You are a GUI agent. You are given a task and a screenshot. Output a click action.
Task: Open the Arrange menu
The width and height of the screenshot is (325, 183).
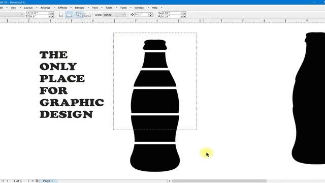45,8
